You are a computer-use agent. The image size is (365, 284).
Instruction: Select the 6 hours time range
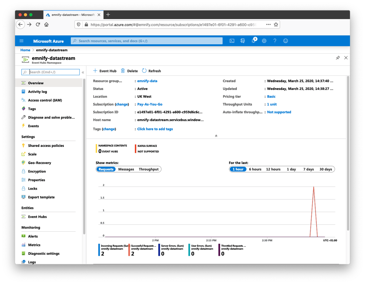pos(255,169)
